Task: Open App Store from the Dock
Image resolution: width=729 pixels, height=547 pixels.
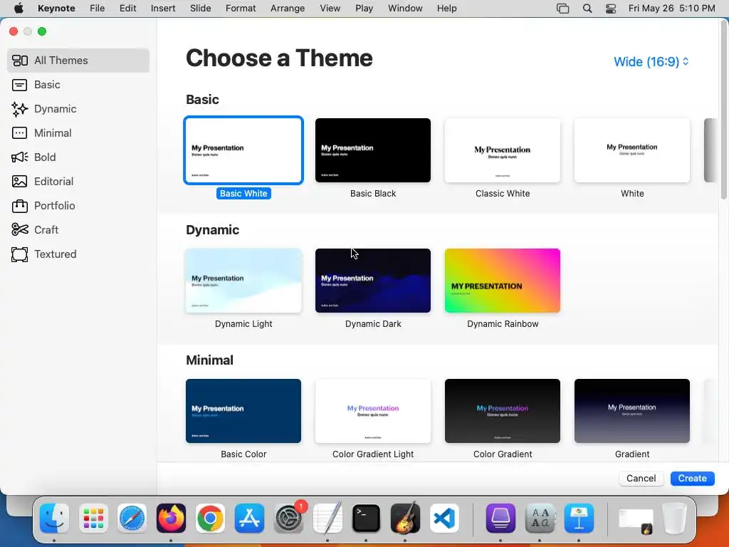Action: pos(249,519)
